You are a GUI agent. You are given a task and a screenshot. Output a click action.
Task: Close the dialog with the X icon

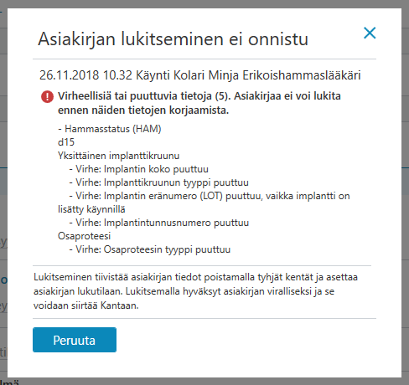[x=370, y=33]
